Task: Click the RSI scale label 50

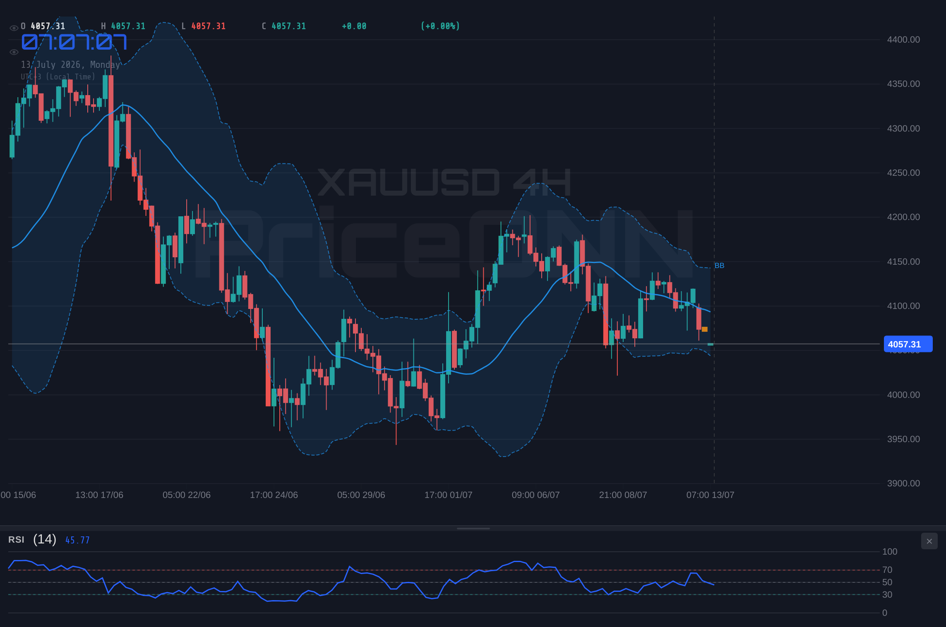Action: (x=887, y=582)
